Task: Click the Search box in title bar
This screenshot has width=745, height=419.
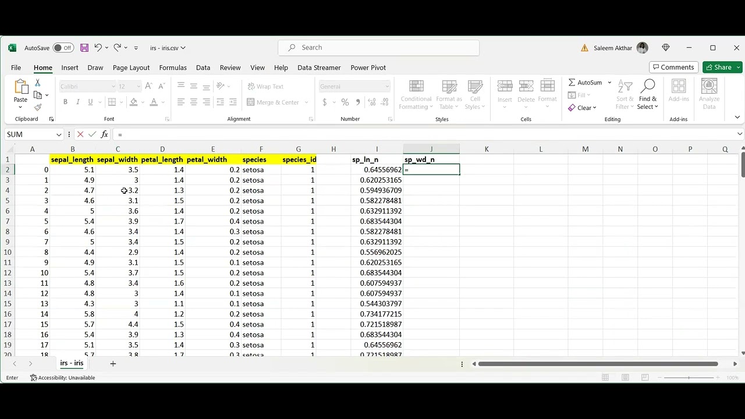Action: [x=379, y=48]
